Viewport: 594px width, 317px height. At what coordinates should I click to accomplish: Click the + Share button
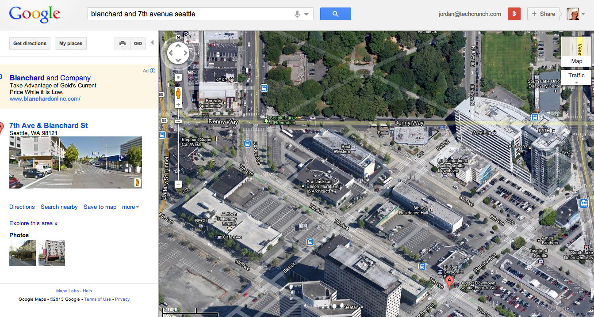(x=543, y=14)
